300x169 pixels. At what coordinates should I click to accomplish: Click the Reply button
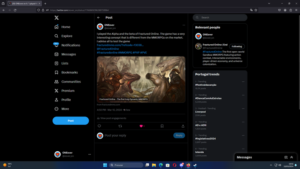coord(179,135)
